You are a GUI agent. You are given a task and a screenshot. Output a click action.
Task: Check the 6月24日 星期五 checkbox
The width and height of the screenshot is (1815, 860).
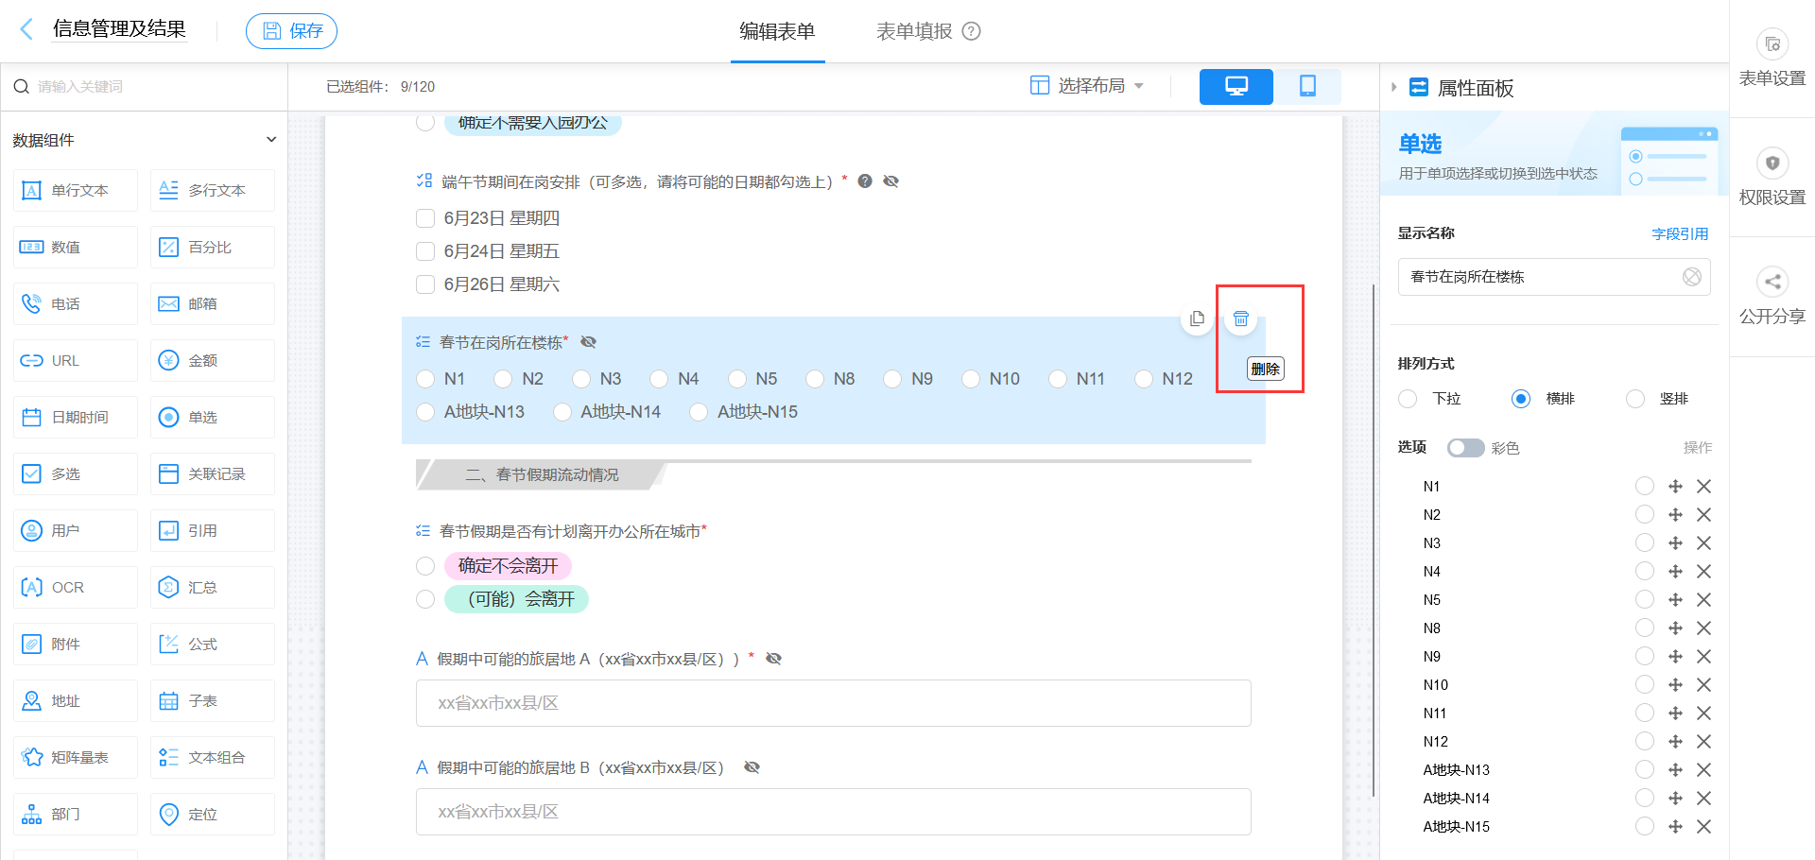pos(425,250)
